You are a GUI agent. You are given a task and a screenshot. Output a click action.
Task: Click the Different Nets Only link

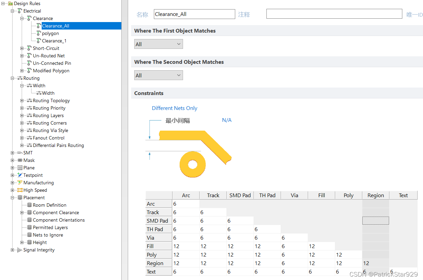(x=175, y=108)
